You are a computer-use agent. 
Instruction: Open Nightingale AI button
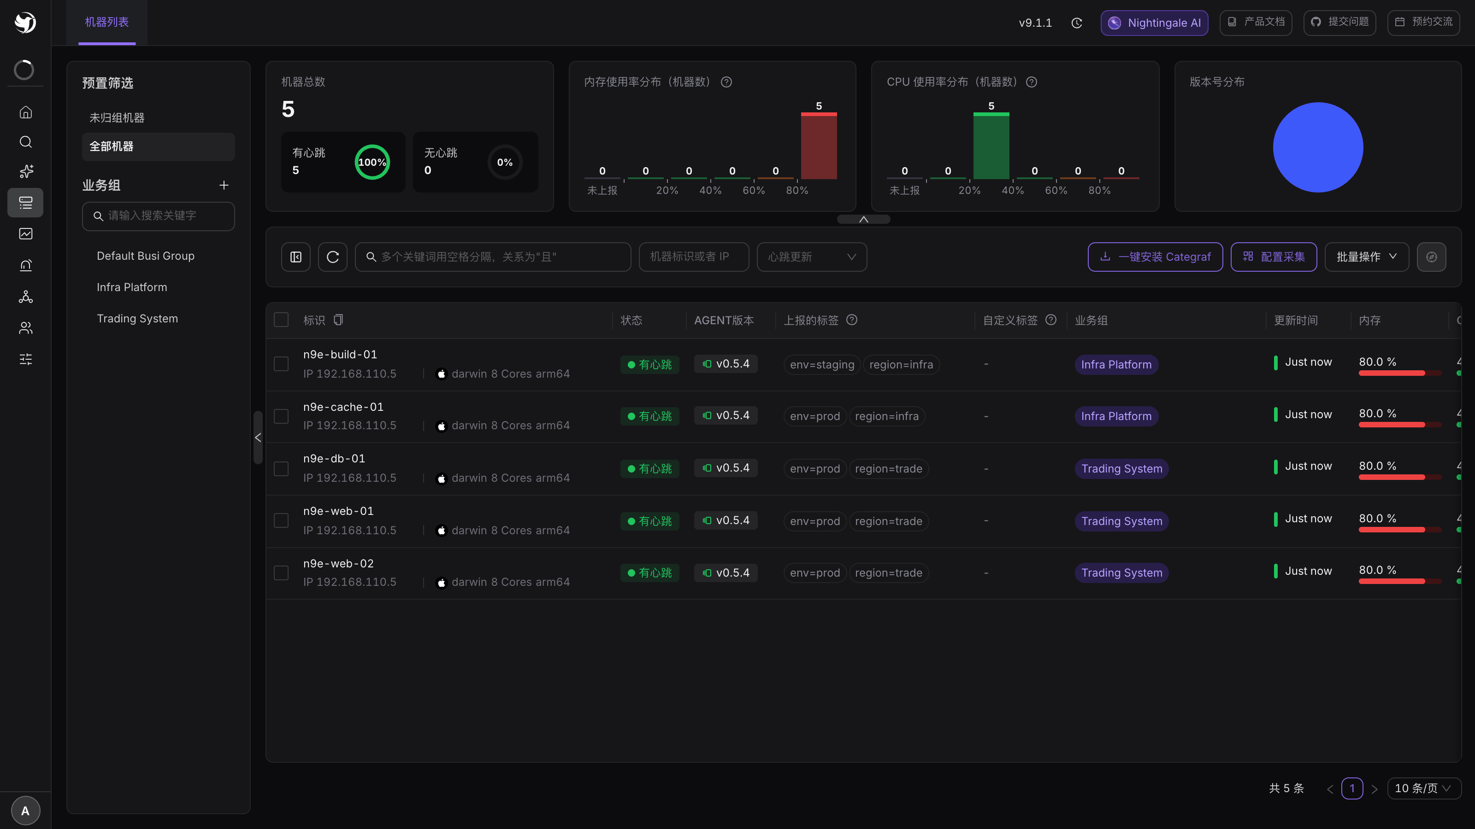click(1154, 23)
